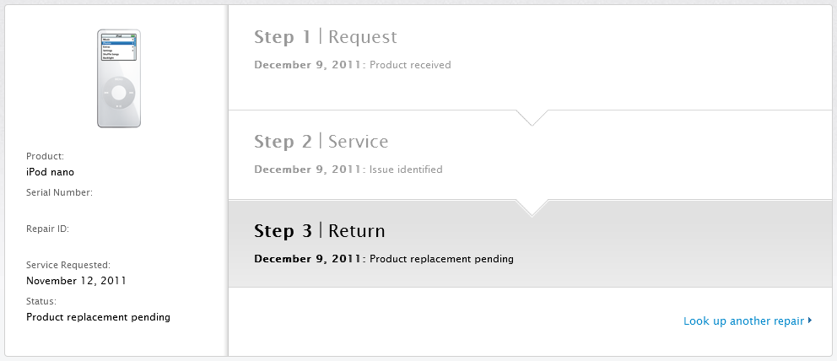Click the Service Requested label
This screenshot has height=361, width=837.
pos(68,265)
